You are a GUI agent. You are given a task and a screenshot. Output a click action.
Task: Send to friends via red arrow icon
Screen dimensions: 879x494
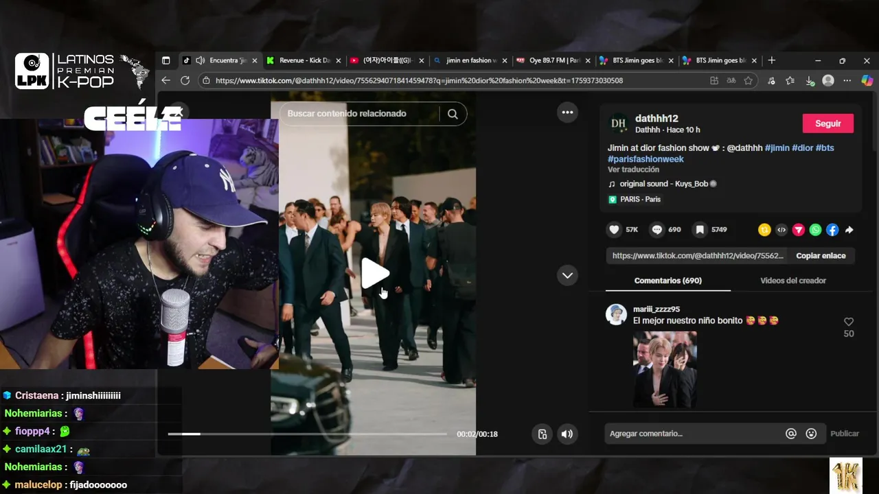click(799, 230)
